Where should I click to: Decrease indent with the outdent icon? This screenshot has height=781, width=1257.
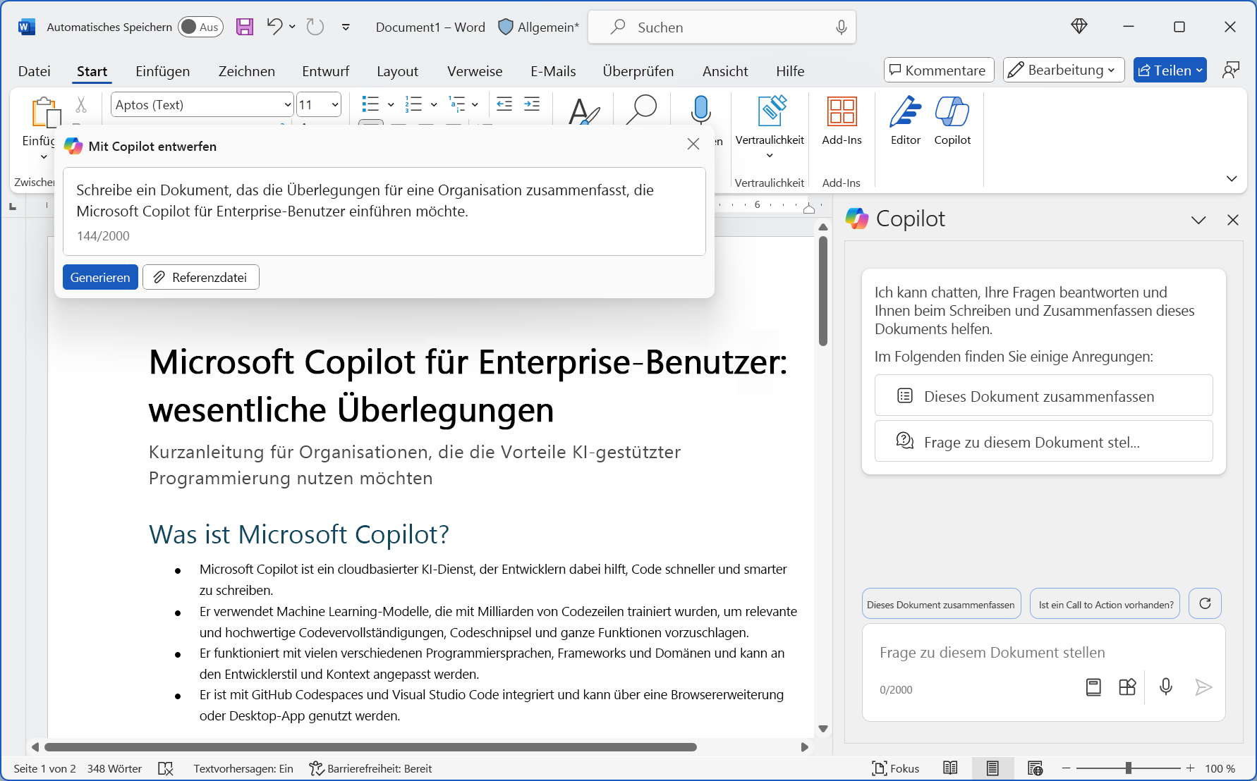[x=504, y=104]
